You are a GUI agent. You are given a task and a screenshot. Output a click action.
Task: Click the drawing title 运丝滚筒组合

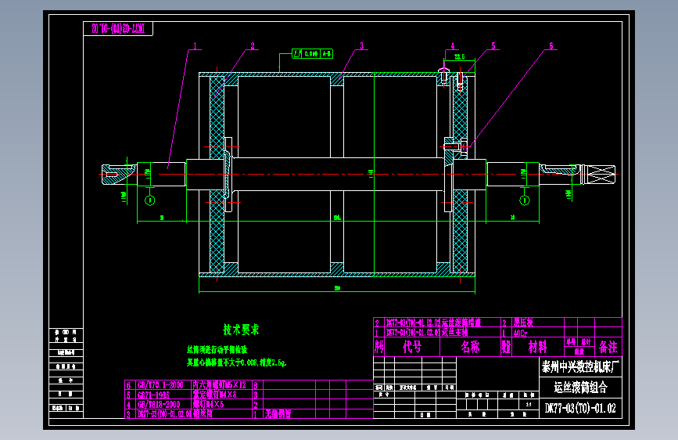(581, 387)
